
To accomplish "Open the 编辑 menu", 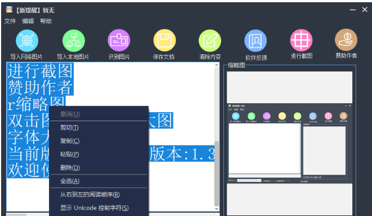I will 28,21.
